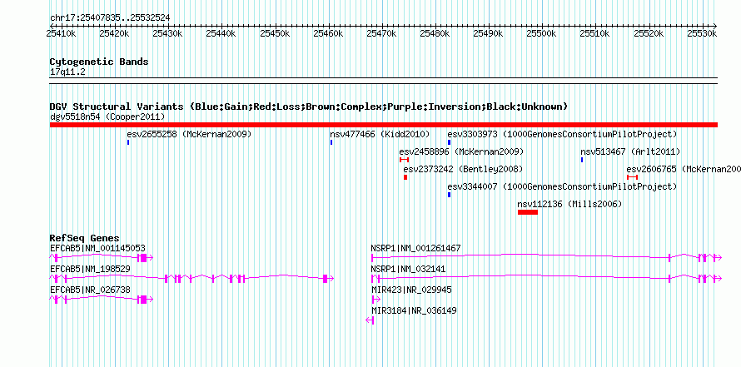This screenshot has width=741, height=367.
Task: Click the 25420k ruler tick label
Action: 114,33
